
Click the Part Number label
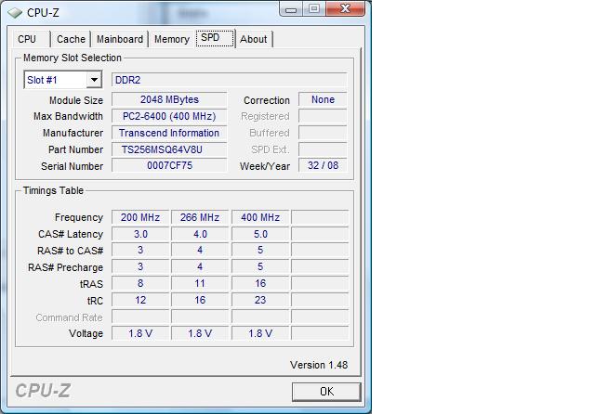75,149
